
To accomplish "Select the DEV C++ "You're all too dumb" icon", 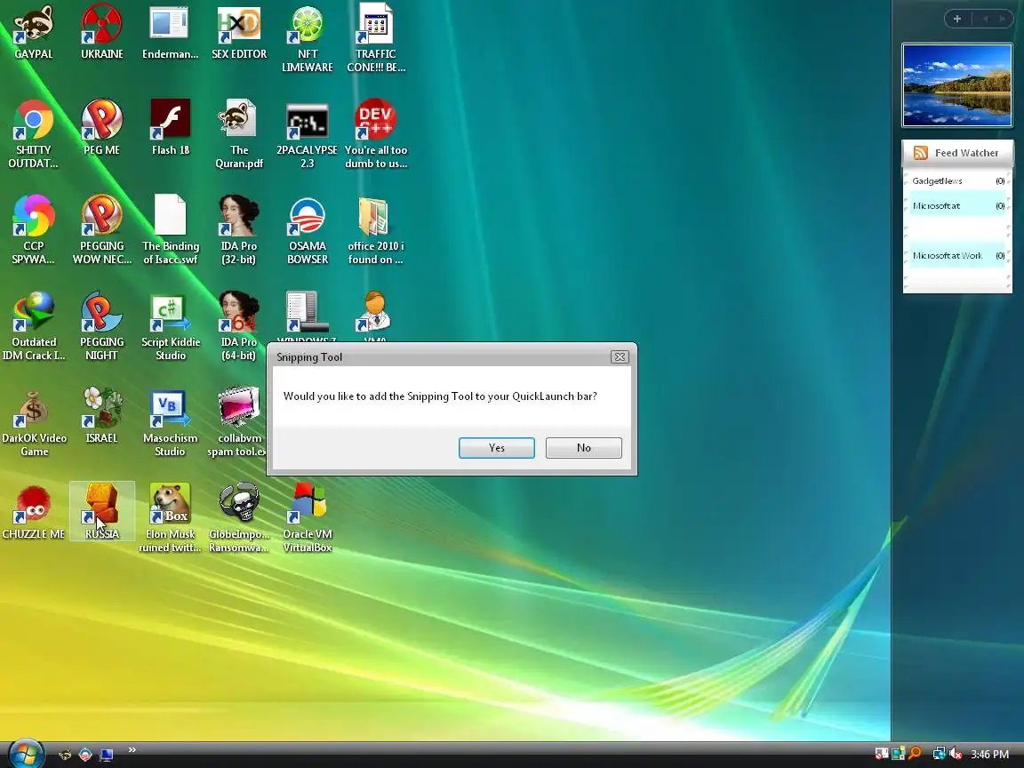I will 375,134.
